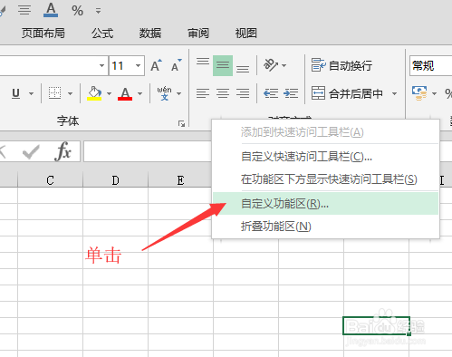Select column C header
Viewport: 452px width, 357px height.
50,180
